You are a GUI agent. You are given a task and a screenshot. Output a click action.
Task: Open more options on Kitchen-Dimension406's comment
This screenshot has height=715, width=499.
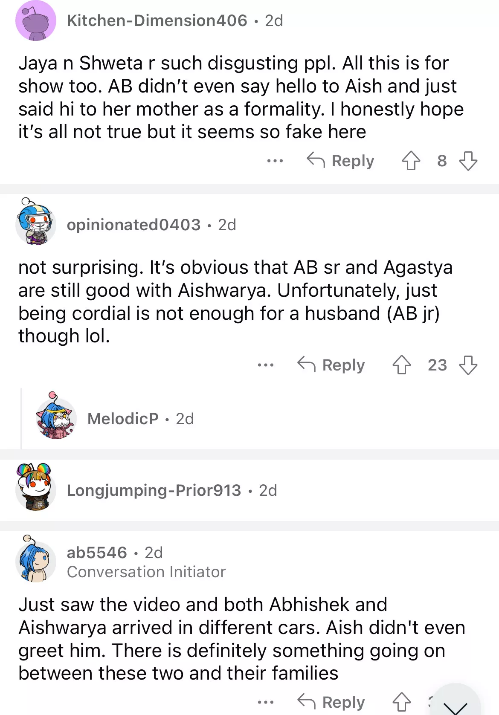tap(275, 161)
